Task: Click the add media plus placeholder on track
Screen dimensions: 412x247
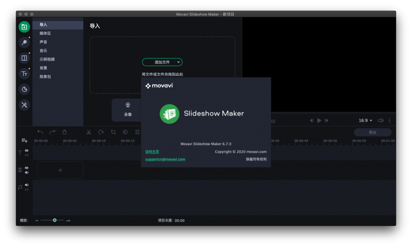Action: pyautogui.click(x=60, y=170)
